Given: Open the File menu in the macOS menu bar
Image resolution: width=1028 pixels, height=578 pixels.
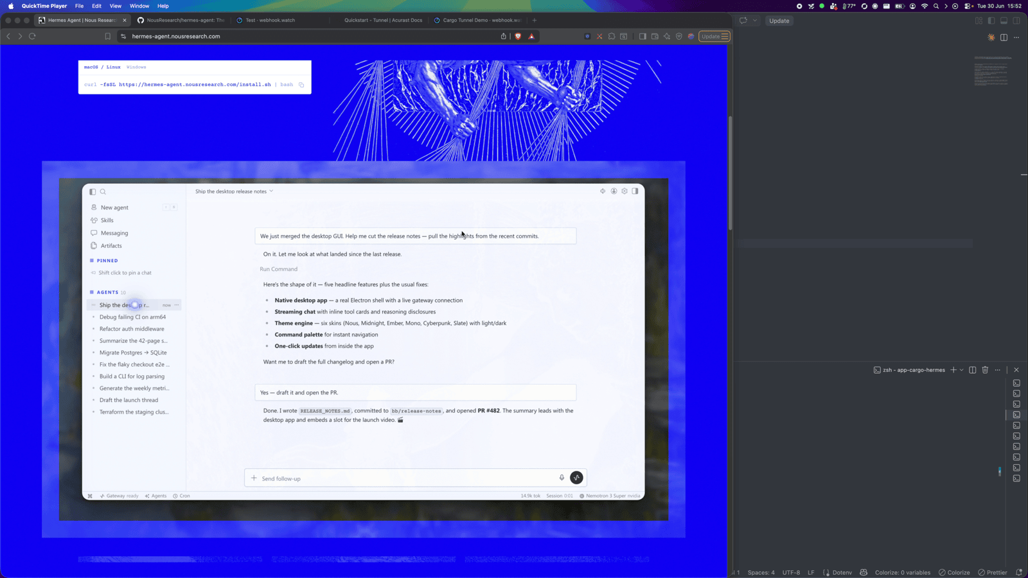Looking at the screenshot, I should pyautogui.click(x=79, y=6).
